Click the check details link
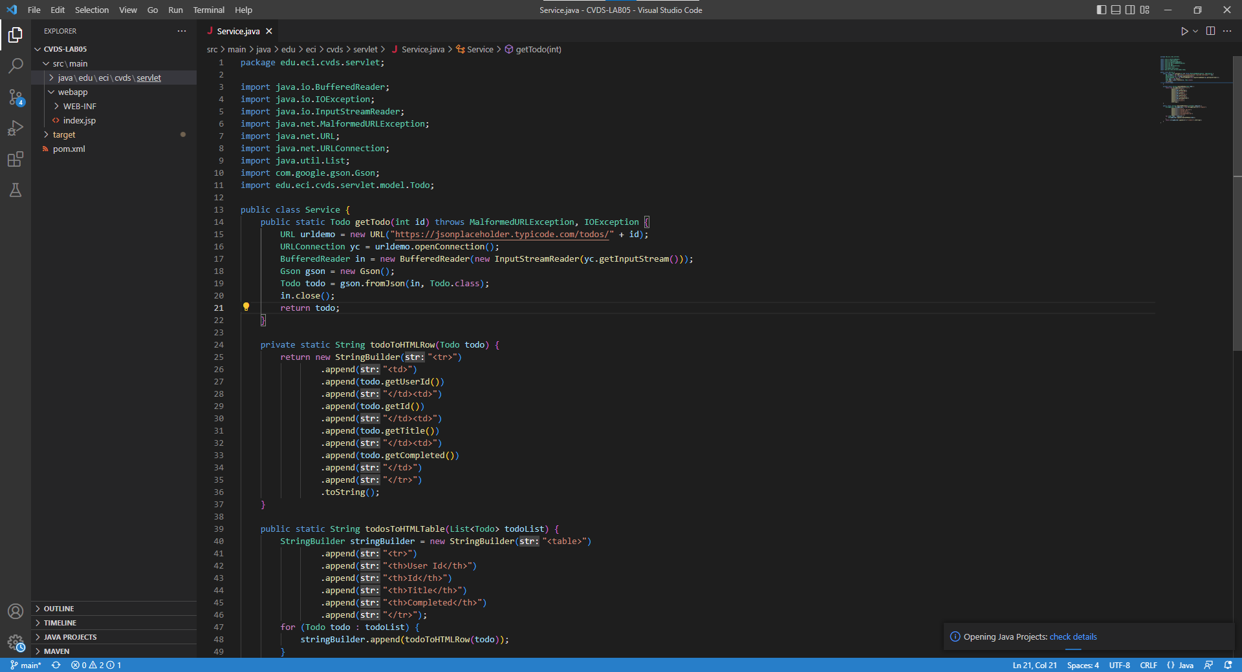Viewport: 1242px width, 672px height. pos(1073,636)
